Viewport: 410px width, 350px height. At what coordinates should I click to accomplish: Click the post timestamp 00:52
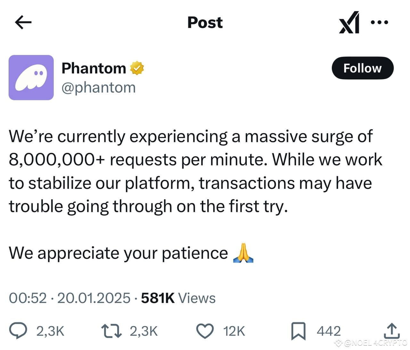(x=29, y=298)
